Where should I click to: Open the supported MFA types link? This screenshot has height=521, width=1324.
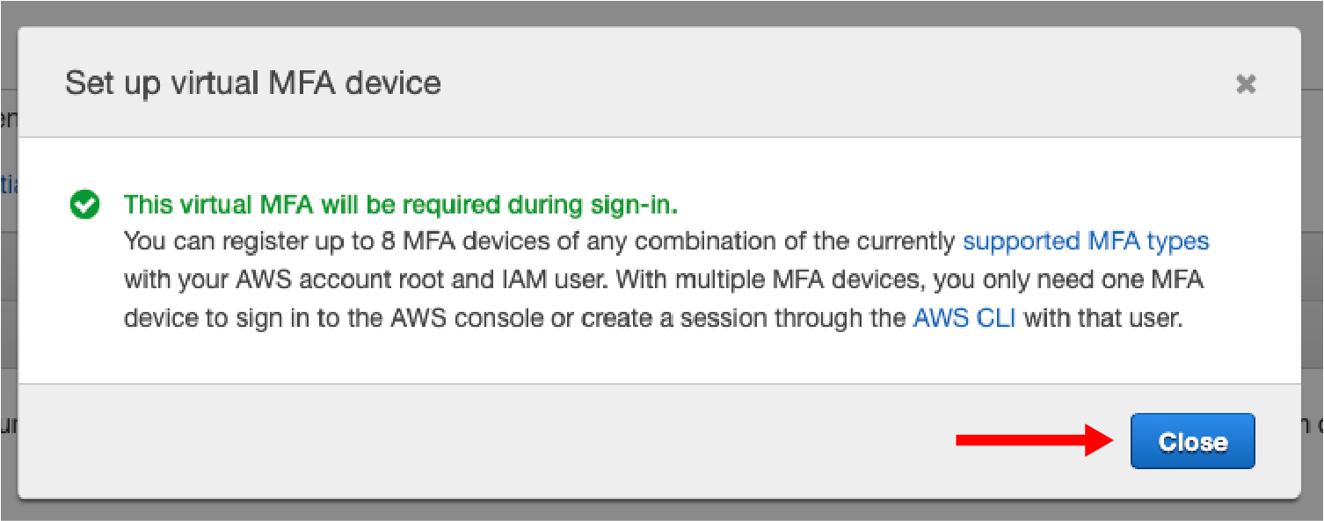(x=1086, y=241)
